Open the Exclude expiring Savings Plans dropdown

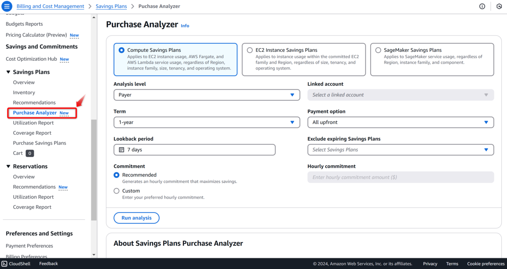[401, 150]
